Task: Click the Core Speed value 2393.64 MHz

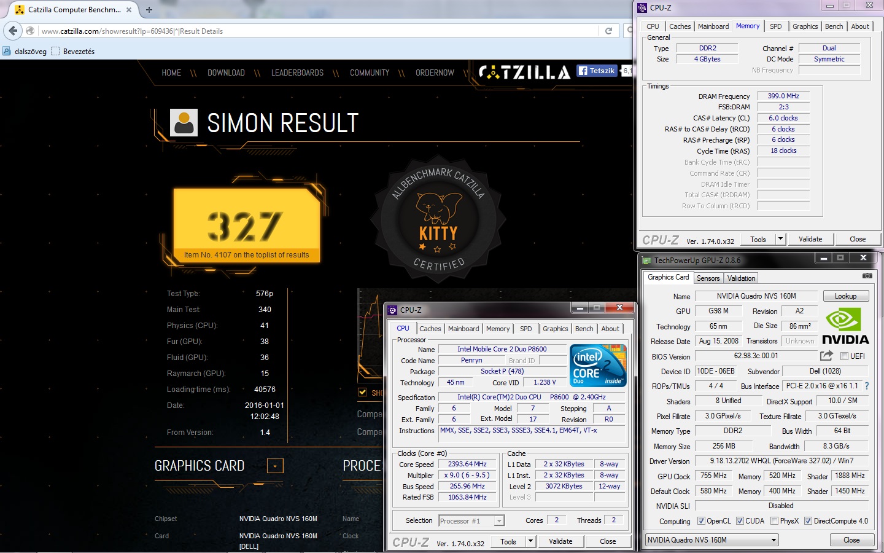Action: [x=467, y=464]
